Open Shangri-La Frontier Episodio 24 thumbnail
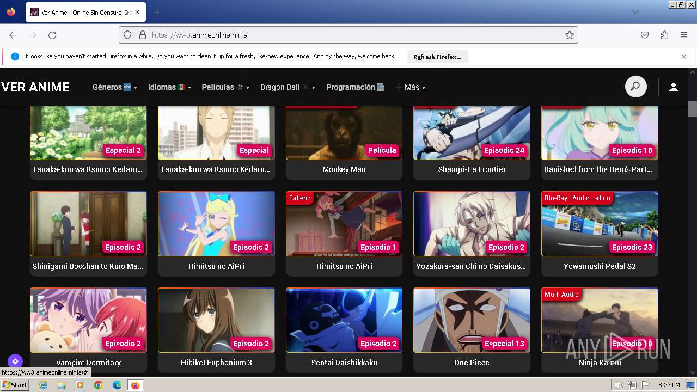The width and height of the screenshot is (697, 392). point(472,133)
